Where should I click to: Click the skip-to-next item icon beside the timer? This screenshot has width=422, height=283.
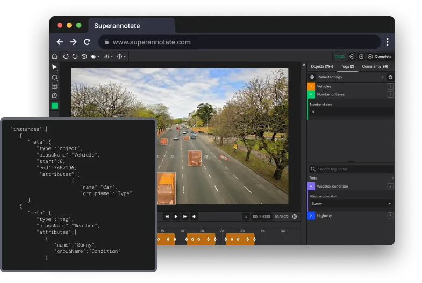pos(352,57)
